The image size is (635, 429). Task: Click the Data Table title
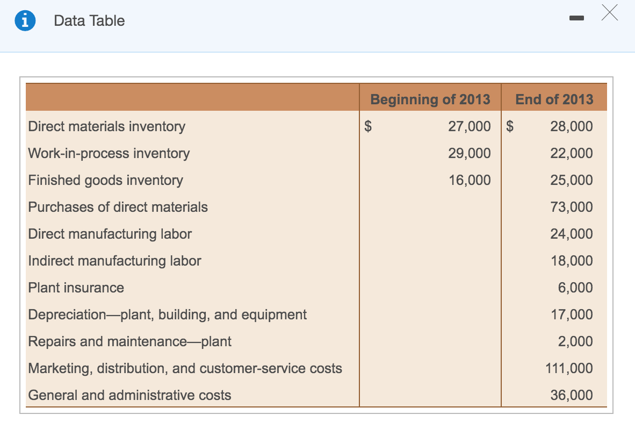click(x=89, y=20)
